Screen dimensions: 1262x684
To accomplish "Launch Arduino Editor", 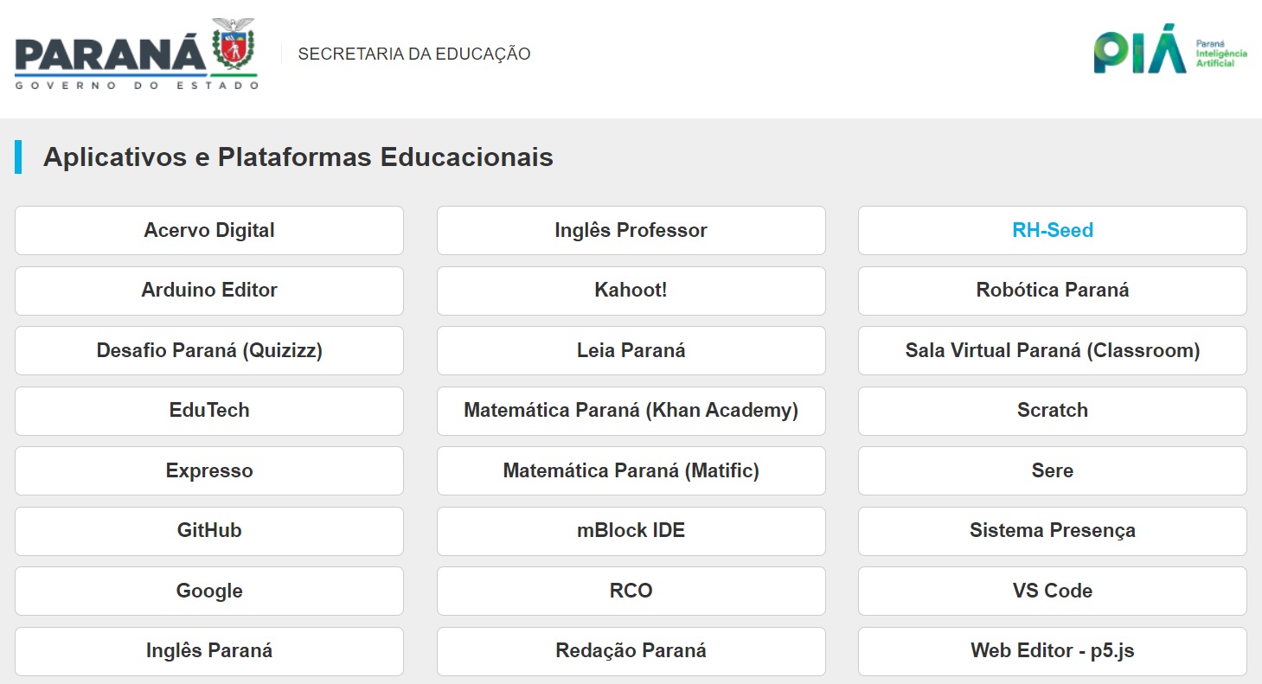I will click(209, 291).
